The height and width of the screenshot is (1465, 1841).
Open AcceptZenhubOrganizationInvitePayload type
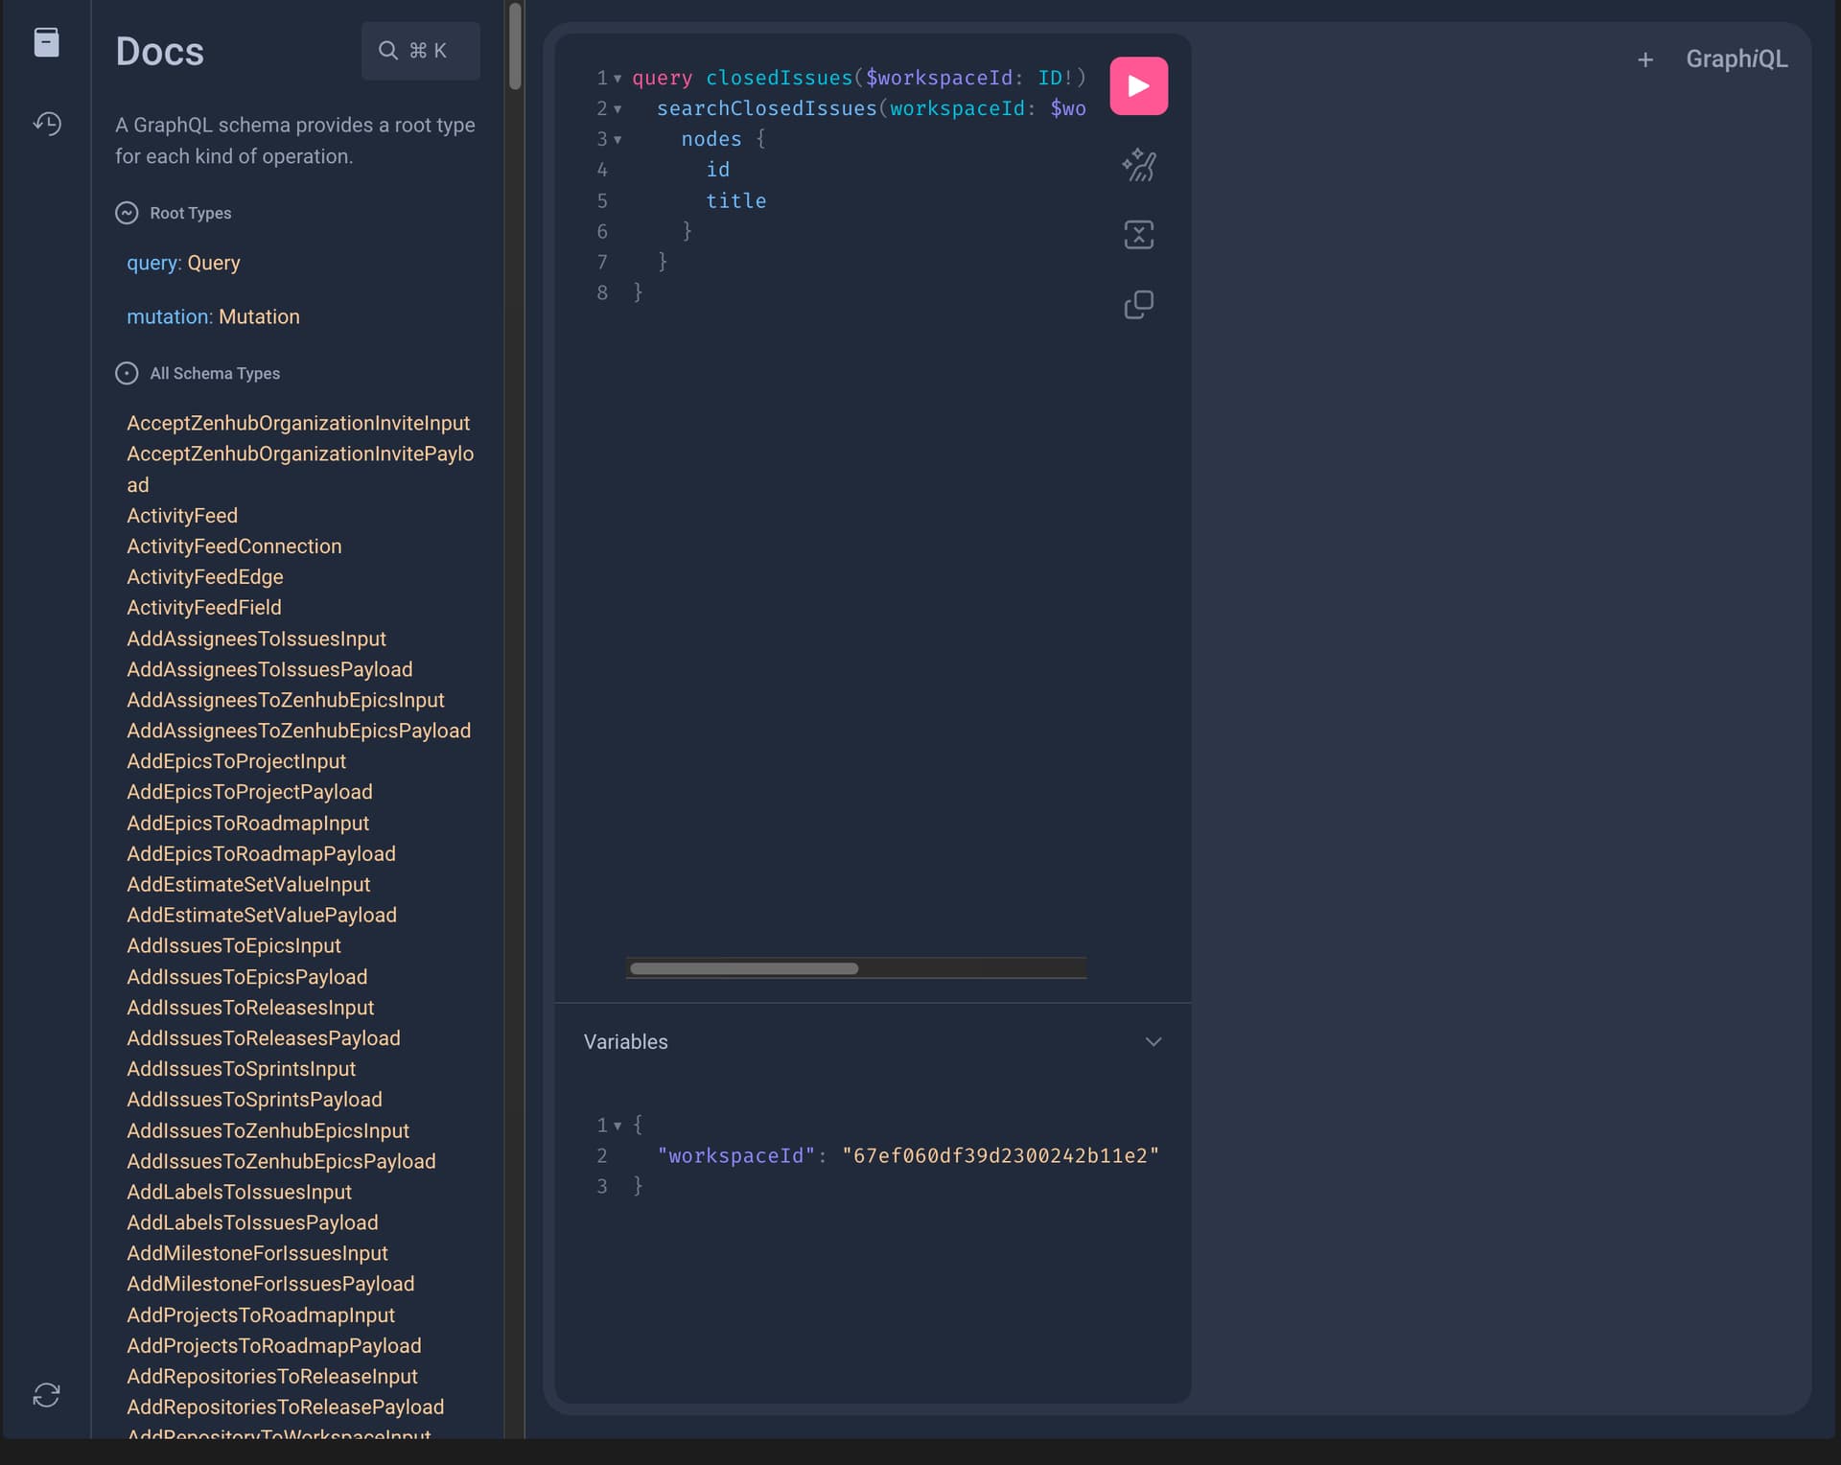pos(300,469)
